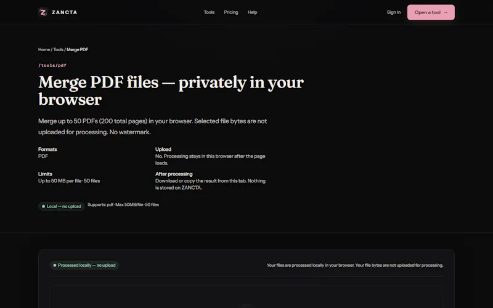Click the Upload label
The height and width of the screenshot is (308, 493).
pyautogui.click(x=163, y=149)
